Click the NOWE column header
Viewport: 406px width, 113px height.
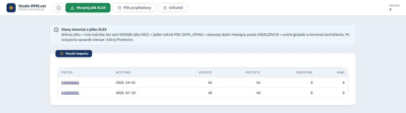341,72
